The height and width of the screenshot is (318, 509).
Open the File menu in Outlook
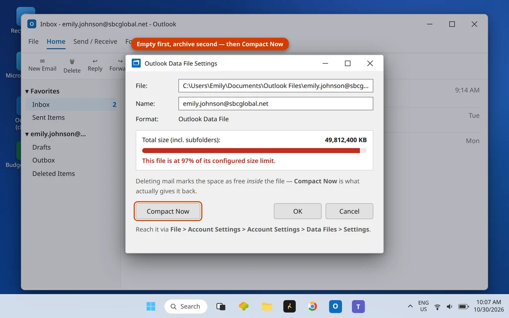click(33, 42)
